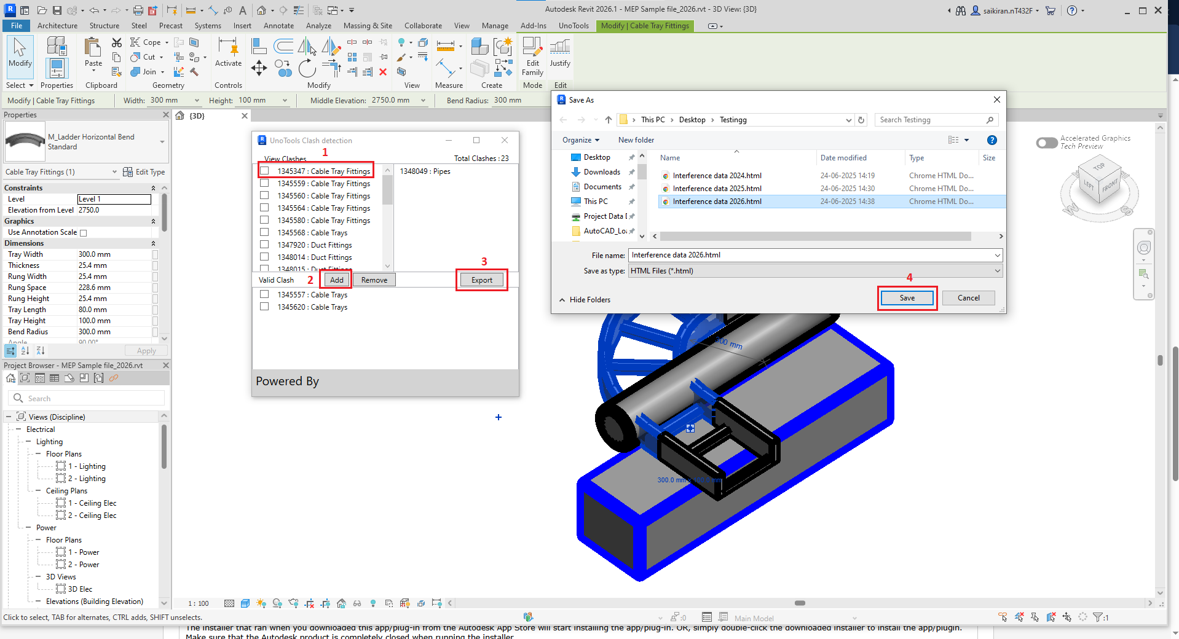1179x639 pixels.
Task: Collapse the Electrical node in Project Browser
Action: [18, 429]
